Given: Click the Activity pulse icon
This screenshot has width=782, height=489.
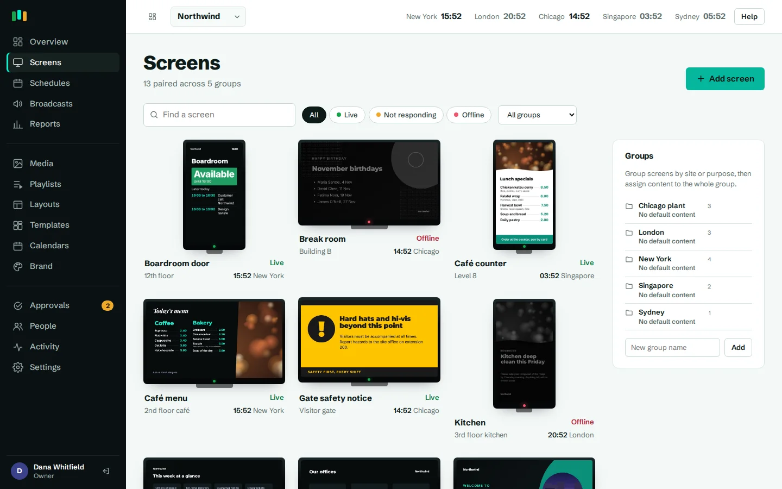Looking at the screenshot, I should (18, 347).
